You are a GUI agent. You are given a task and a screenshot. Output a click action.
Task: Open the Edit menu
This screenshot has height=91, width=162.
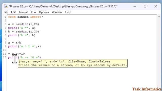coord(13,12)
